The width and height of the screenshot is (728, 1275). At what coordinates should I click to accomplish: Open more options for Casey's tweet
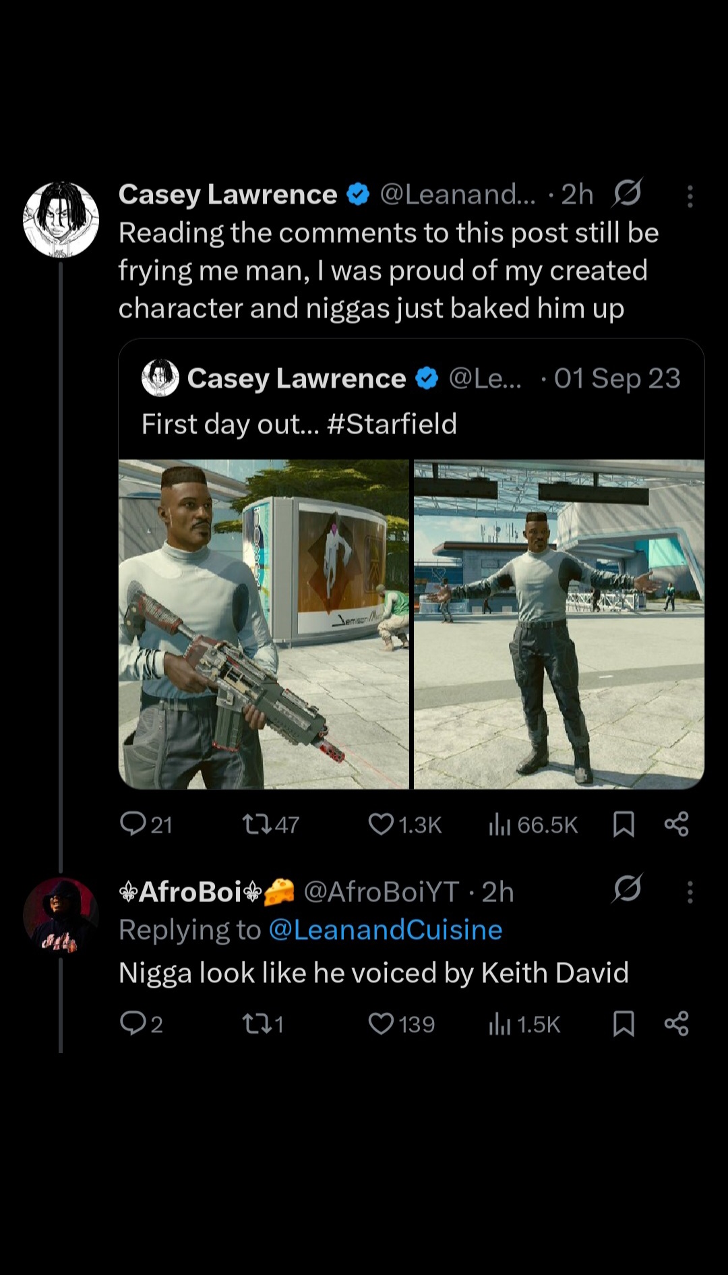(x=690, y=196)
